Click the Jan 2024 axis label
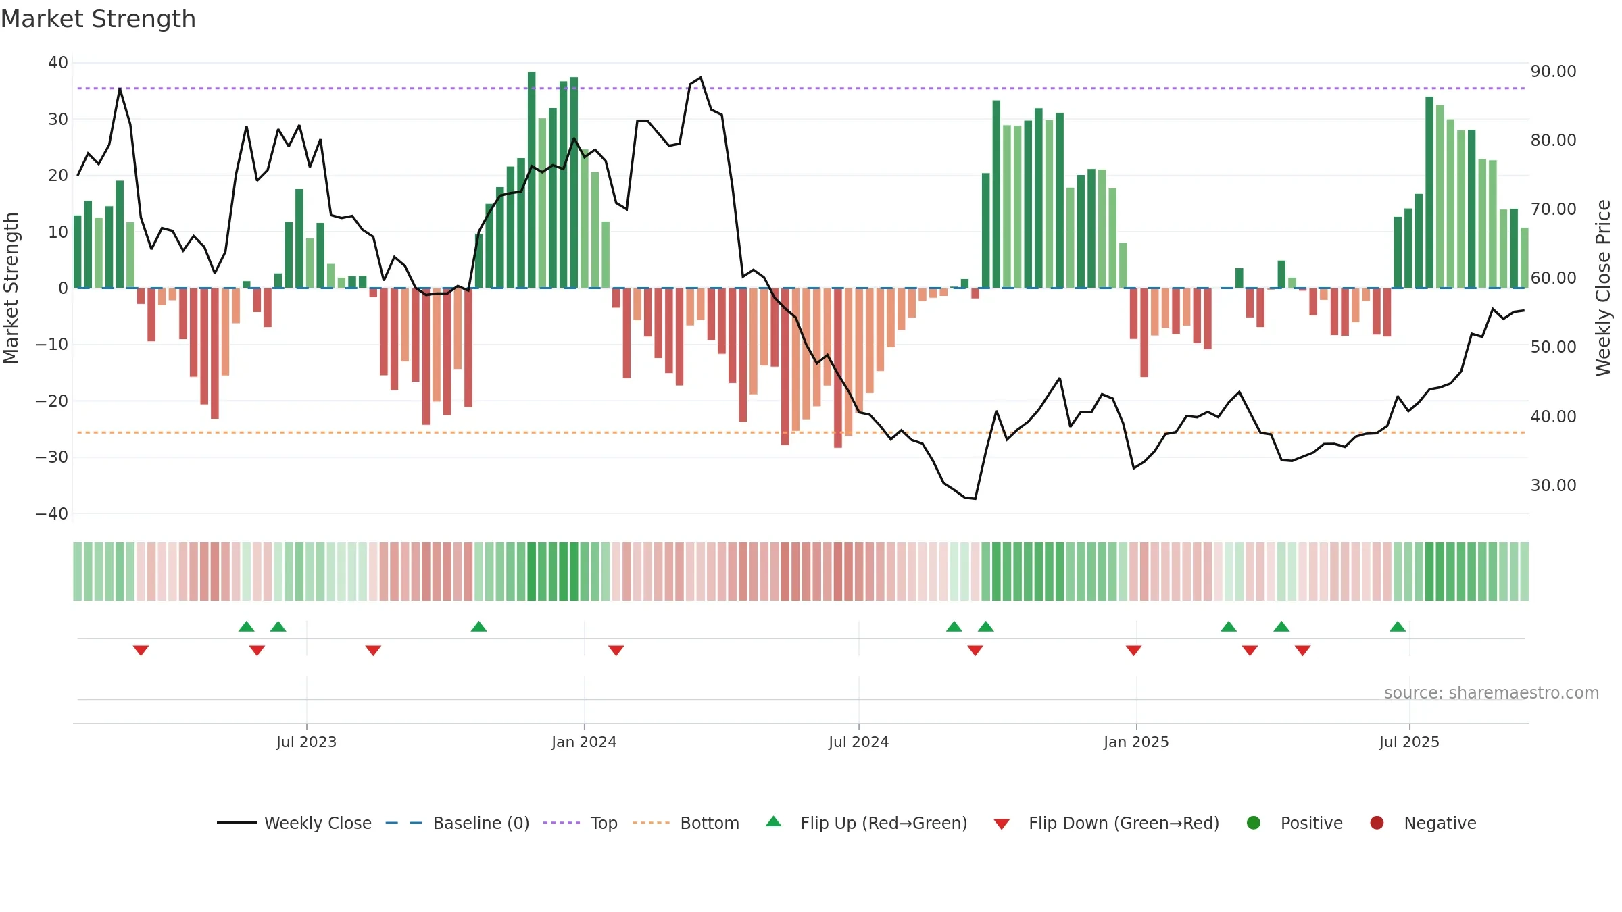Image resolution: width=1622 pixels, height=912 pixels. coord(584,742)
